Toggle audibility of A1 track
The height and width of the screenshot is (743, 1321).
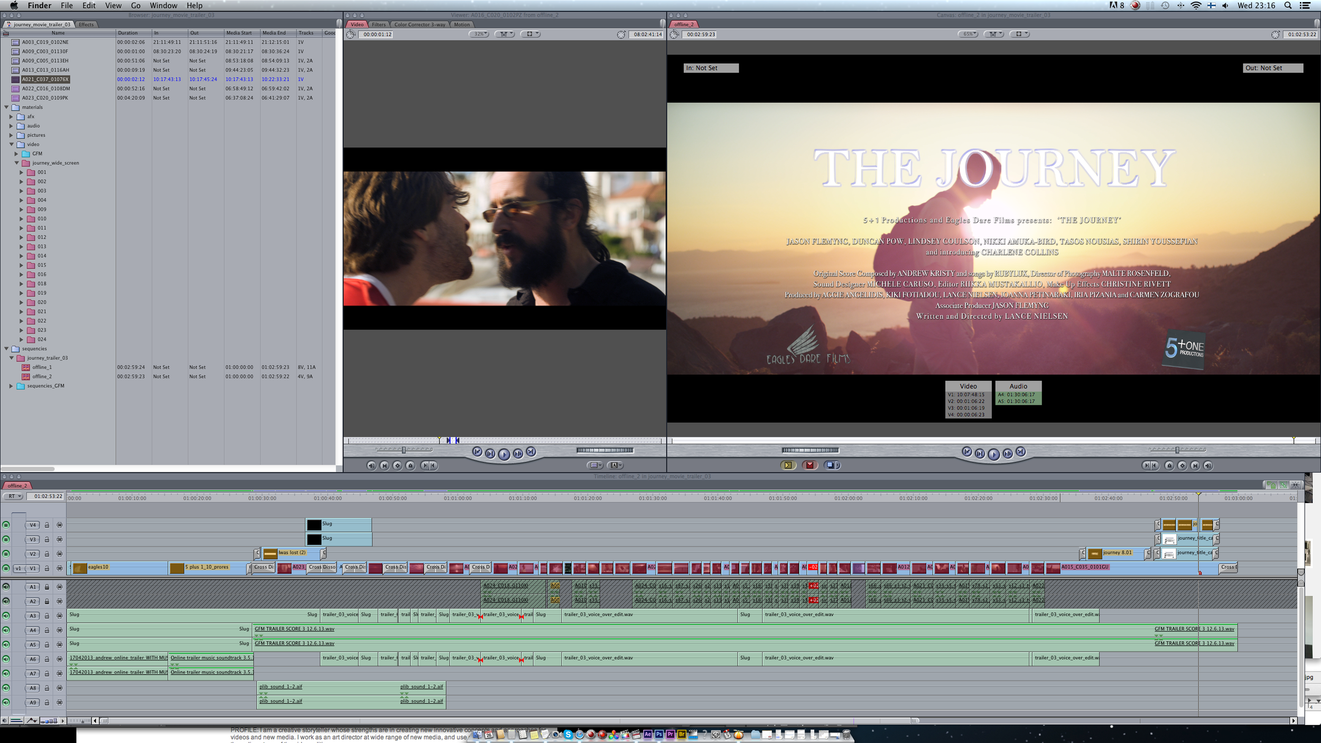pyautogui.click(x=6, y=587)
